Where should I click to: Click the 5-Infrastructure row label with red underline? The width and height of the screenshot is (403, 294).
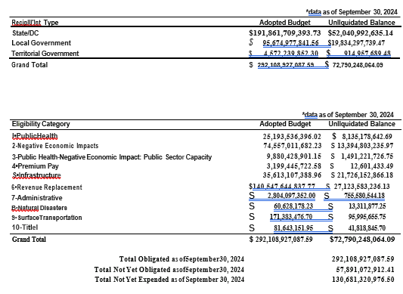[37, 175]
